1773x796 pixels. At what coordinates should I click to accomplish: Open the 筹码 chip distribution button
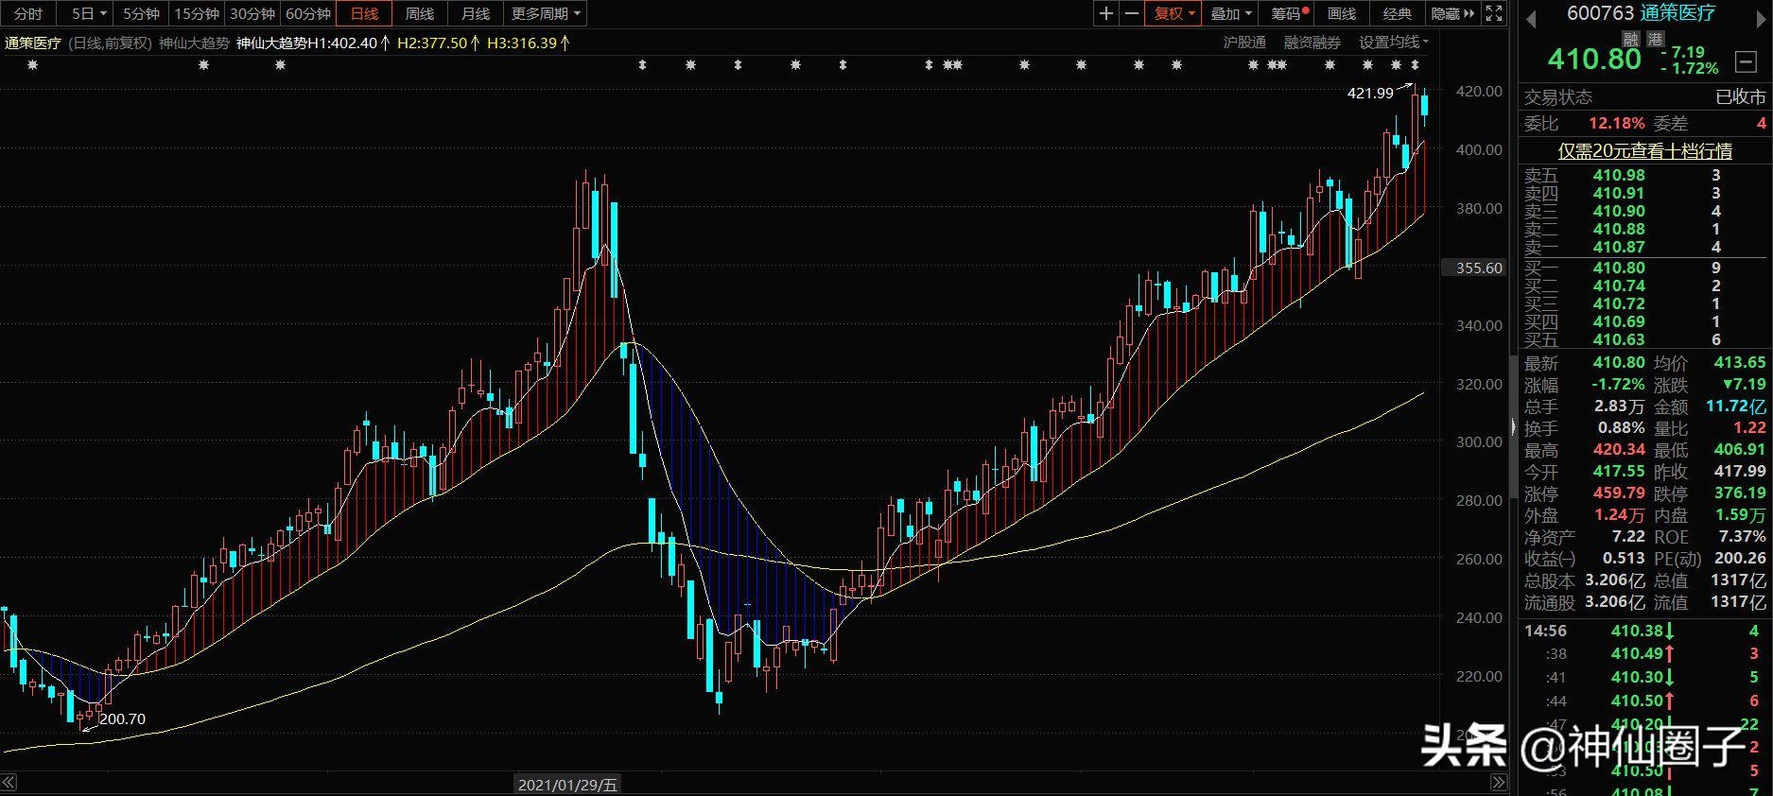1289,13
